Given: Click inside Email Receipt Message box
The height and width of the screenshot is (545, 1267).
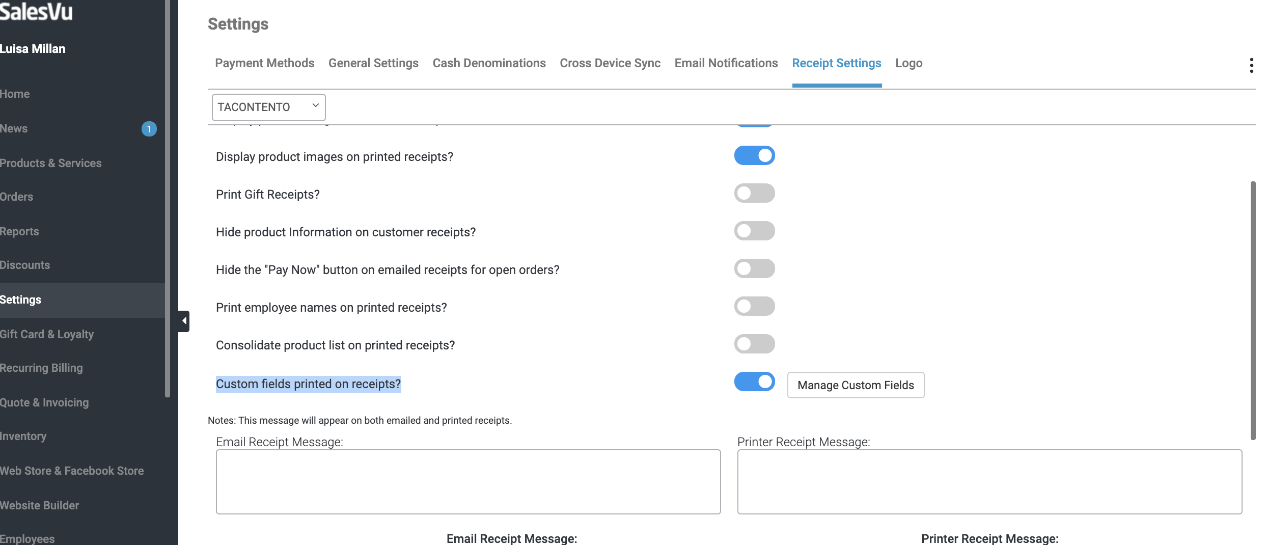Looking at the screenshot, I should (x=468, y=482).
